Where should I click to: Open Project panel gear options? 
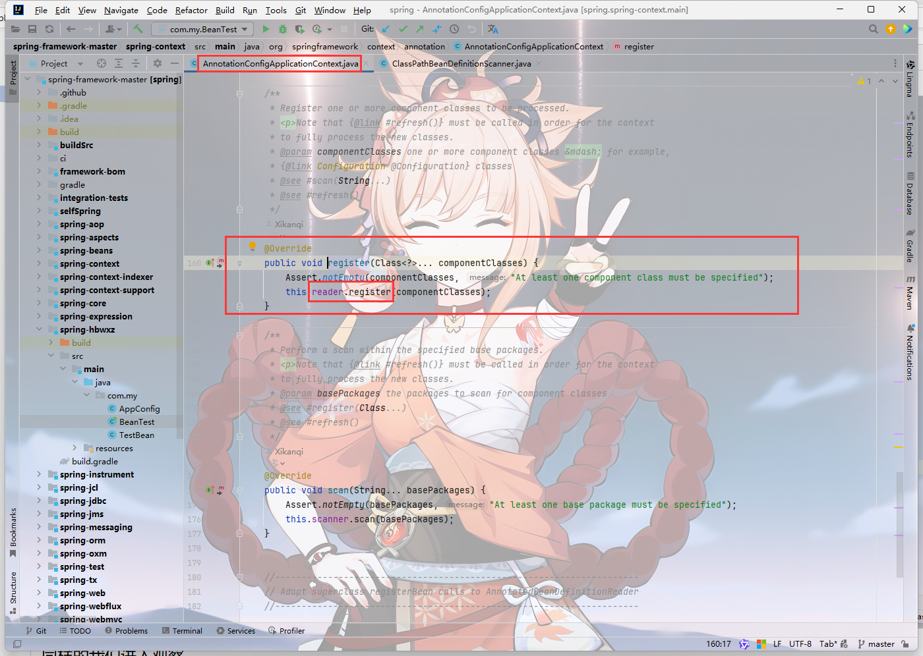pos(157,63)
